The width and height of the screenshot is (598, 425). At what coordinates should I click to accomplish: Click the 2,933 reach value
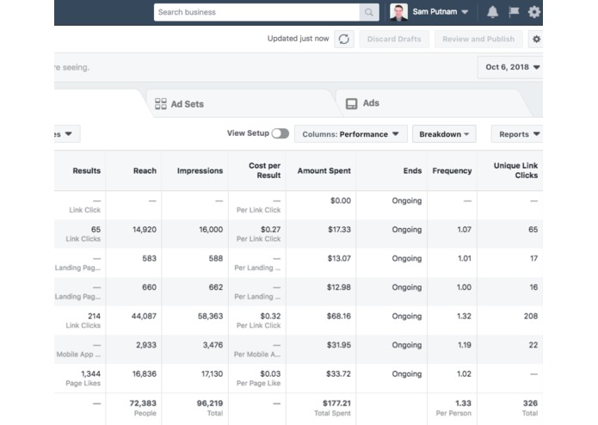146,345
